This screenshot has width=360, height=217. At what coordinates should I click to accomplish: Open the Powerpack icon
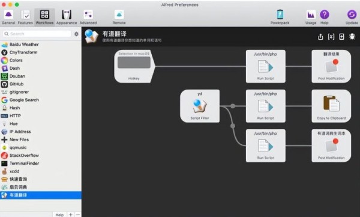pos(280,17)
